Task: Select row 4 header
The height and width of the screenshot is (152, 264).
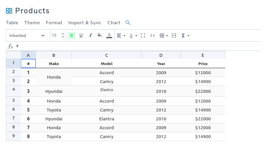Action: [14, 91]
